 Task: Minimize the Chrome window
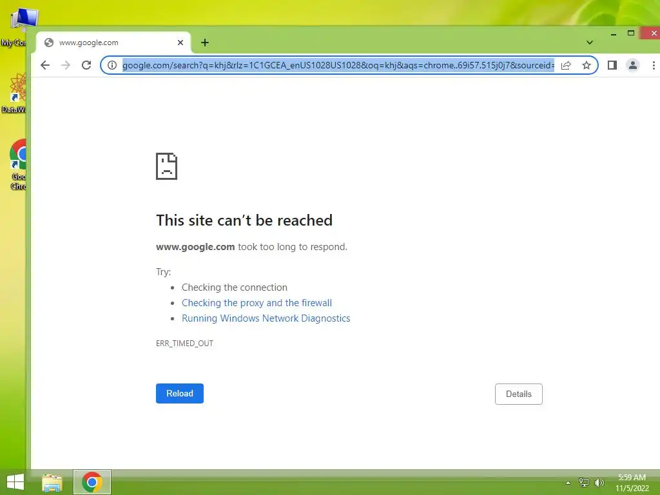[614, 34]
